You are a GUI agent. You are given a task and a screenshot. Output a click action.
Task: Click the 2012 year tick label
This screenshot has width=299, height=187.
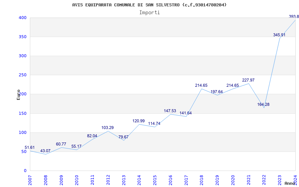[108, 180]
